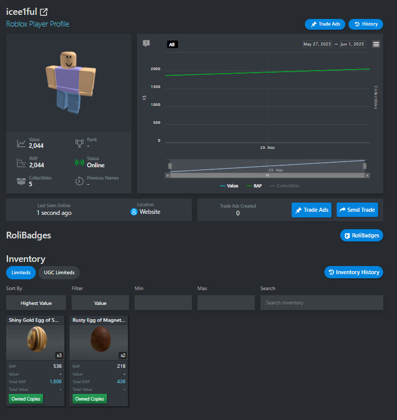Click the Min value input field
The image size is (397, 420).
tap(163, 303)
